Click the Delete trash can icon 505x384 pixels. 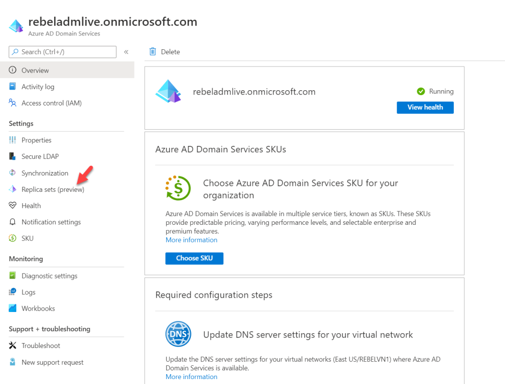click(x=153, y=51)
